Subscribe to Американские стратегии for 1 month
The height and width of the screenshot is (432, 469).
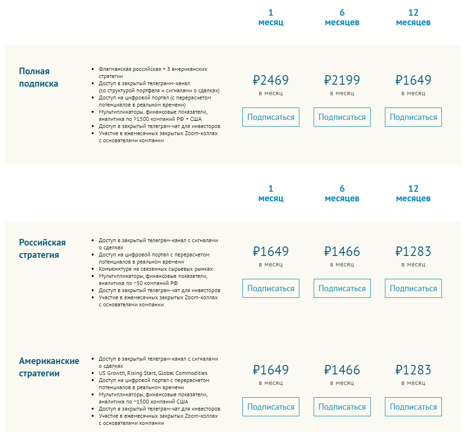tap(271, 407)
